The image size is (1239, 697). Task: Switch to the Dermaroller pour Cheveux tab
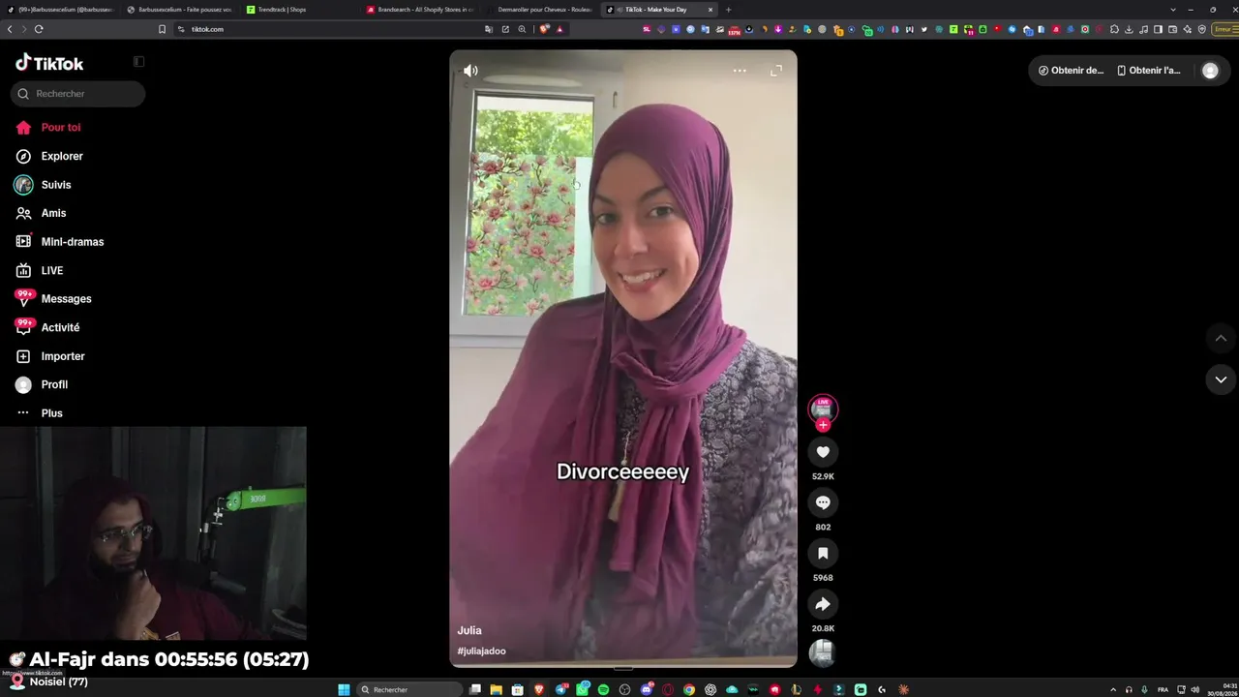[540, 10]
